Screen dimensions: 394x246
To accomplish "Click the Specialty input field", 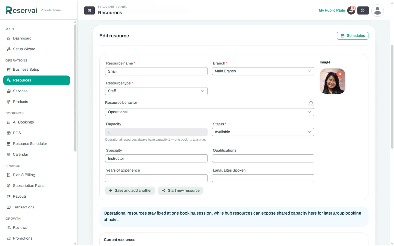I will (156, 158).
